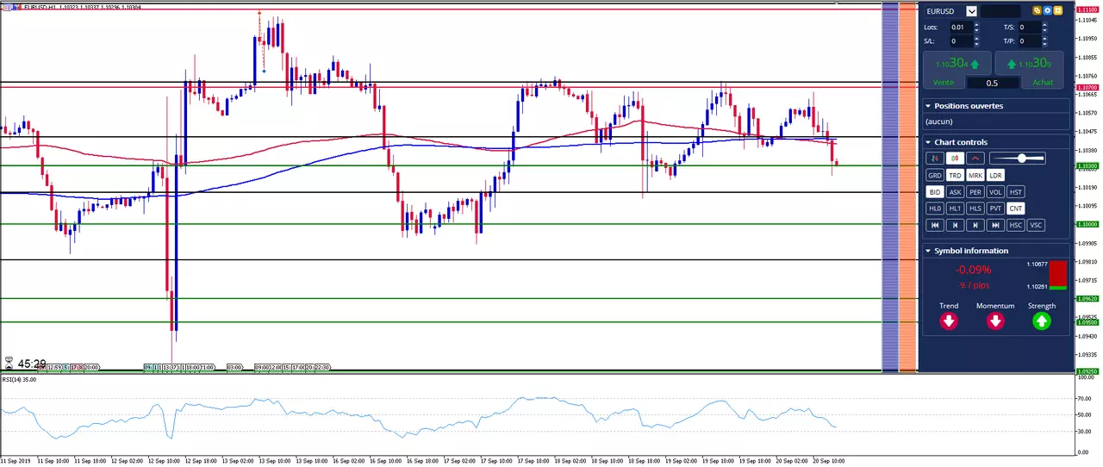The image size is (1103, 467).
Task: Click the Strength up arrow indicator
Action: tap(1042, 321)
